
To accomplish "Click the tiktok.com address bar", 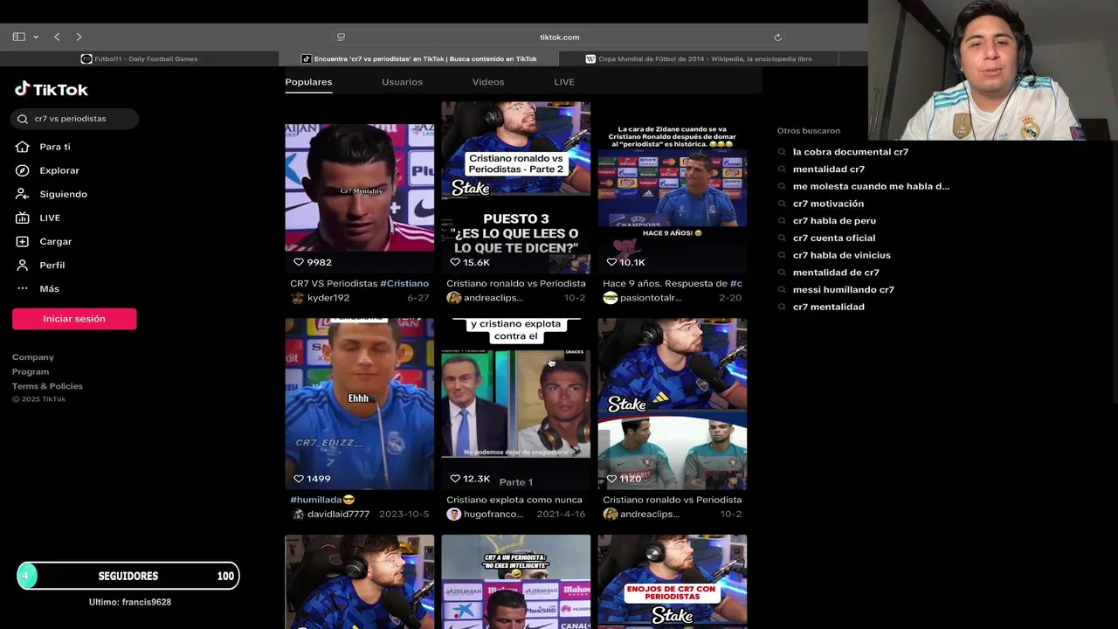I will [x=559, y=37].
